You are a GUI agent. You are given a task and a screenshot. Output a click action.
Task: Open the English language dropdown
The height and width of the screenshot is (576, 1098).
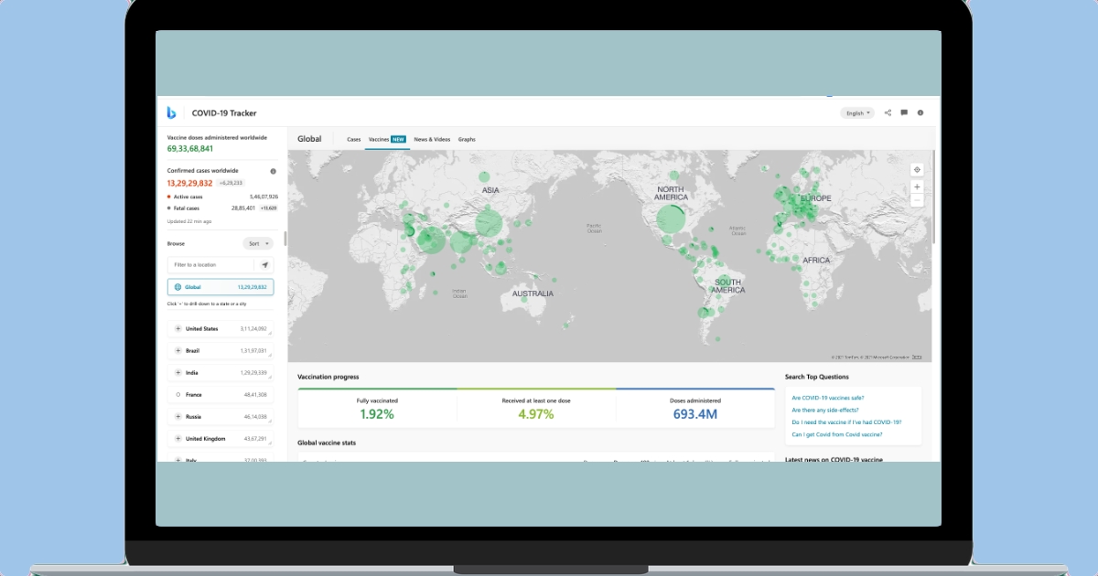[857, 113]
